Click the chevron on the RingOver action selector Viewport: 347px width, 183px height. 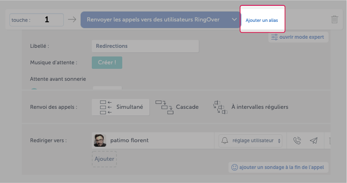[234, 19]
